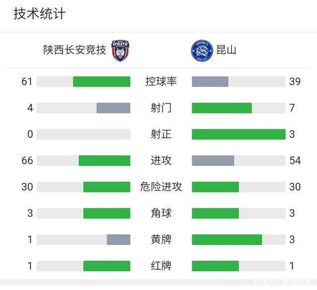317x290 pixels.
Task: Select the 危险进攻 label
Action: (161, 187)
